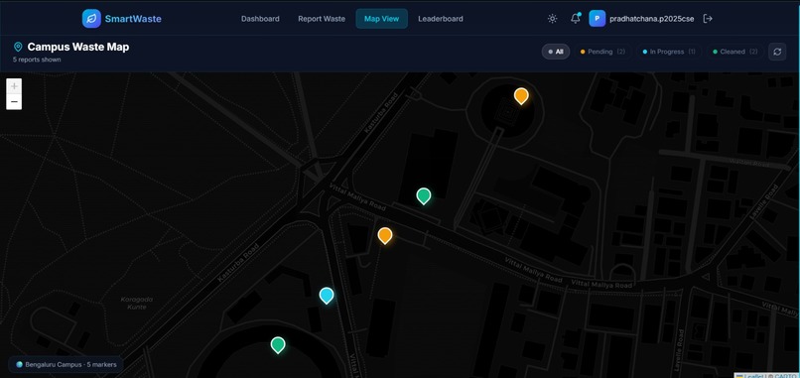
Task: Click the "5 reports shown" text
Action: point(37,60)
